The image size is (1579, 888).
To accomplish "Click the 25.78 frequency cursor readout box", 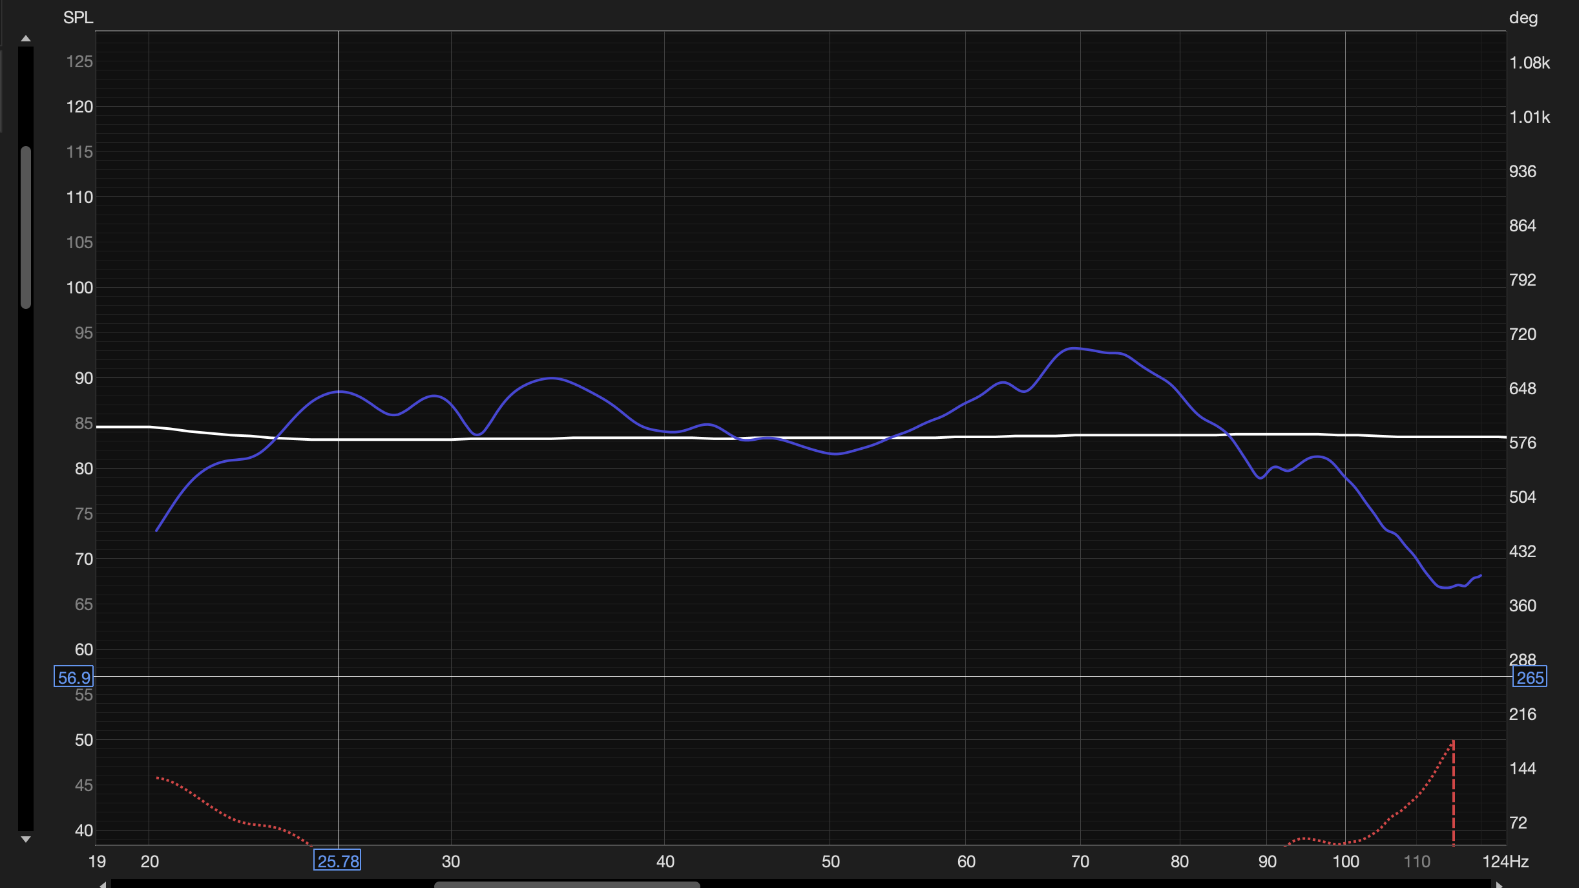I will click(337, 861).
